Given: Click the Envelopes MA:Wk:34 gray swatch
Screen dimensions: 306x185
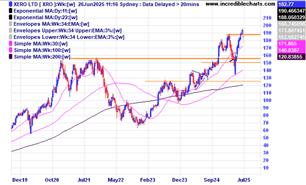Looking at the screenshot, I should pyautogui.click(x=11, y=24).
